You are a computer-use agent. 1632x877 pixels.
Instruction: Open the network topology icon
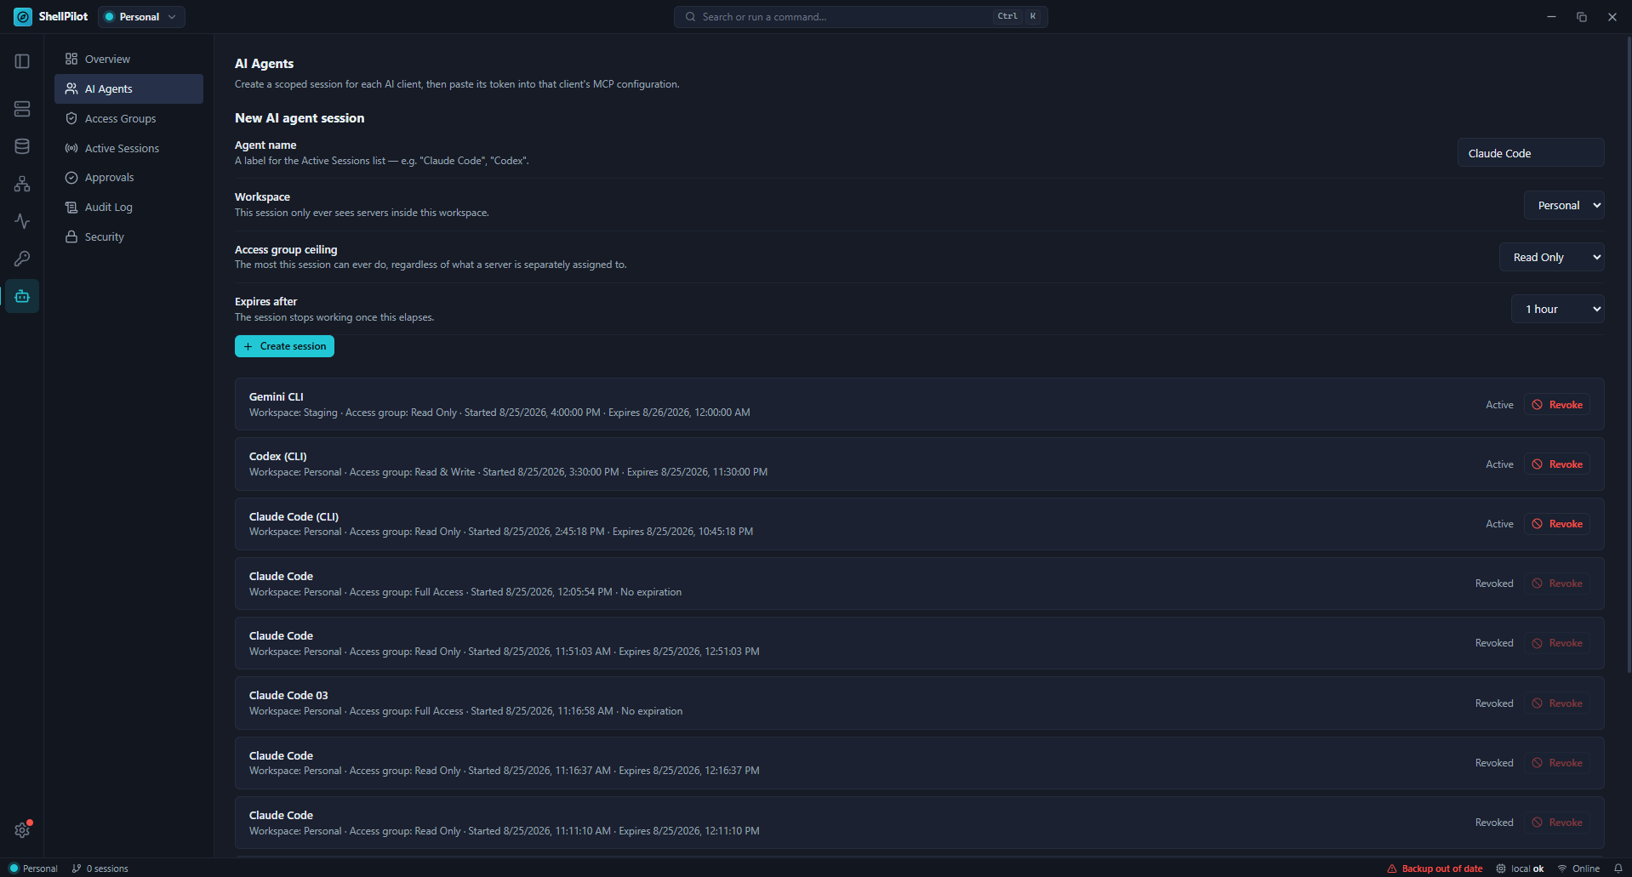[22, 184]
